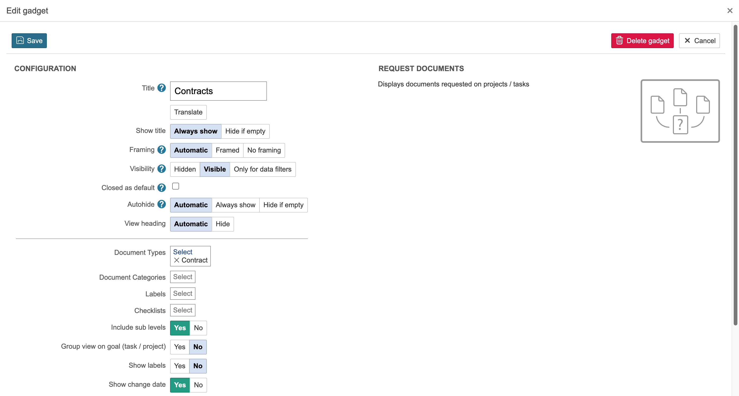Select No framing option
Viewport: 739px width, 396px height.
(264, 150)
